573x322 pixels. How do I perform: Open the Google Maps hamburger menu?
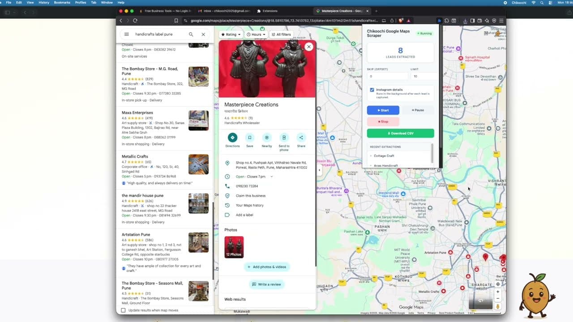127,34
